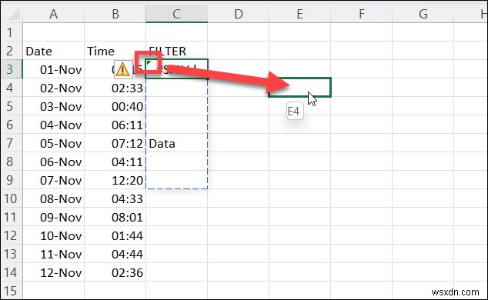Click the 'Data' cell in column C
Image resolution: width=488 pixels, height=300 pixels.
pyautogui.click(x=176, y=143)
